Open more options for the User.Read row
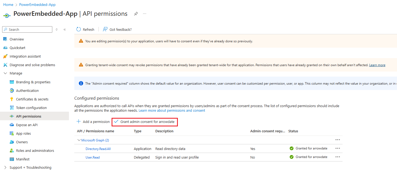Screen dimensions: 397x173 pyautogui.click(x=337, y=157)
